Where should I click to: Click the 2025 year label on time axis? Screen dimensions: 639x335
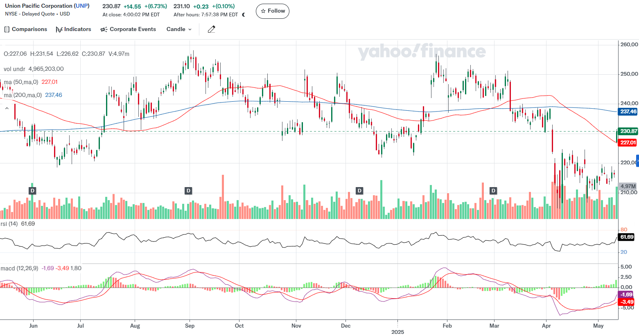(x=397, y=332)
